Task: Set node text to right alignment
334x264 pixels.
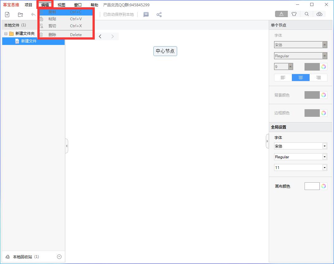Action: [x=318, y=78]
